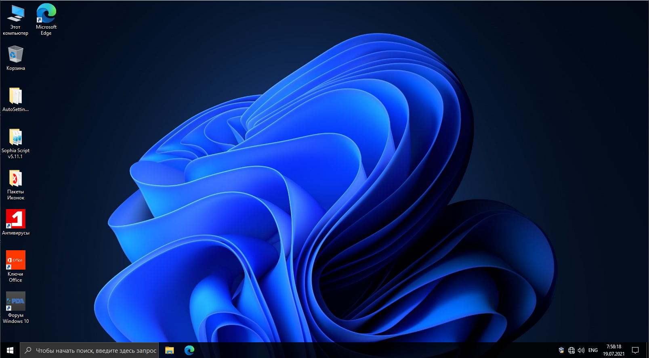
Task: Open the notification Action Center
Action: pos(635,350)
